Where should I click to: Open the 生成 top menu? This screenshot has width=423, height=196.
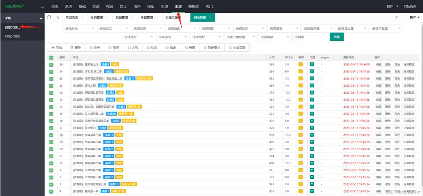[164, 6]
